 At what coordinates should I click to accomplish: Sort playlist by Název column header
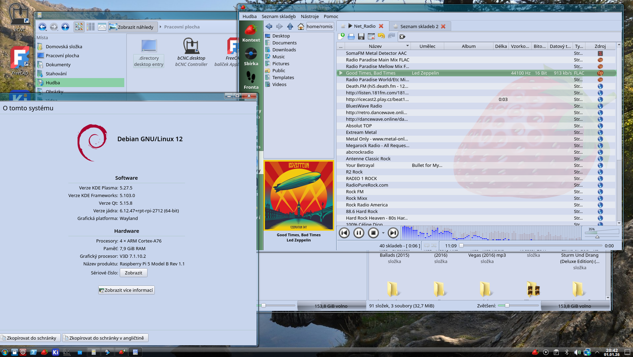tap(375, 46)
